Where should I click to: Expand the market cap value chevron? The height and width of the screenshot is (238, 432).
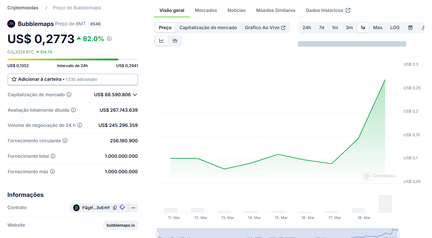coord(135,94)
